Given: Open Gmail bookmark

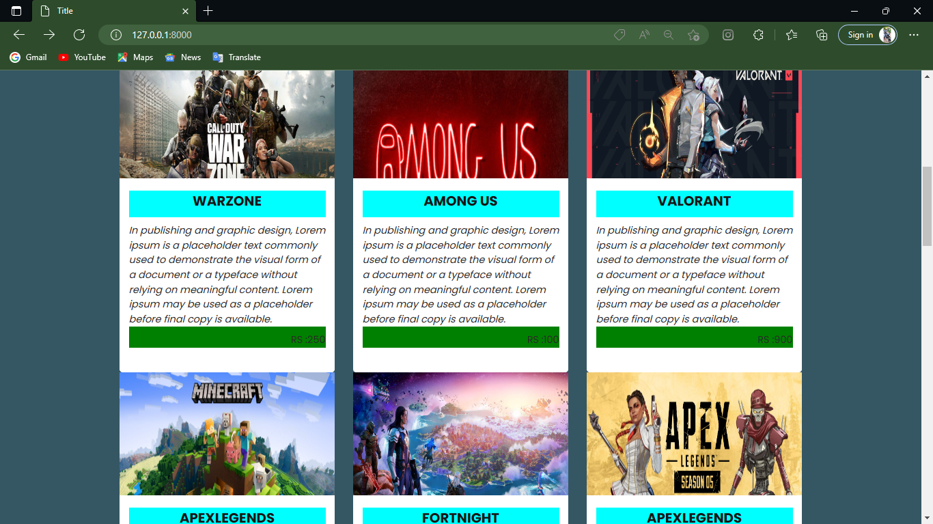Looking at the screenshot, I should pyautogui.click(x=29, y=57).
